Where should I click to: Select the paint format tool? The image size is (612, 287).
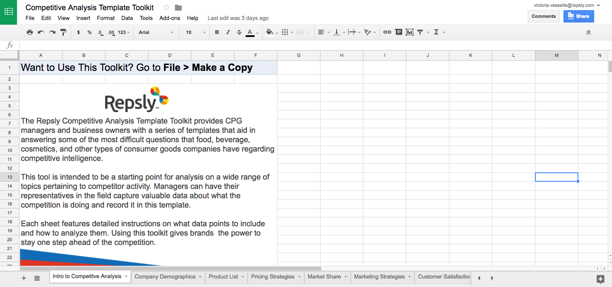coord(63,32)
